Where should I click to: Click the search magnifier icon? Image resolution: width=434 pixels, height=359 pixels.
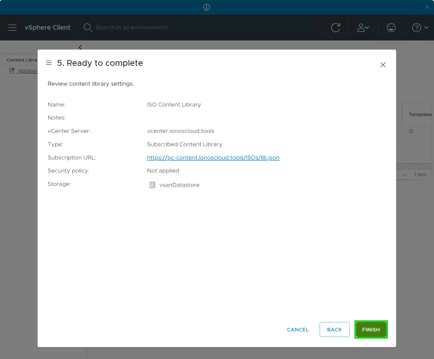click(x=88, y=27)
